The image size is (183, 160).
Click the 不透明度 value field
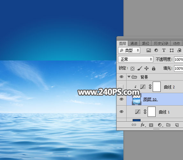click(x=179, y=60)
